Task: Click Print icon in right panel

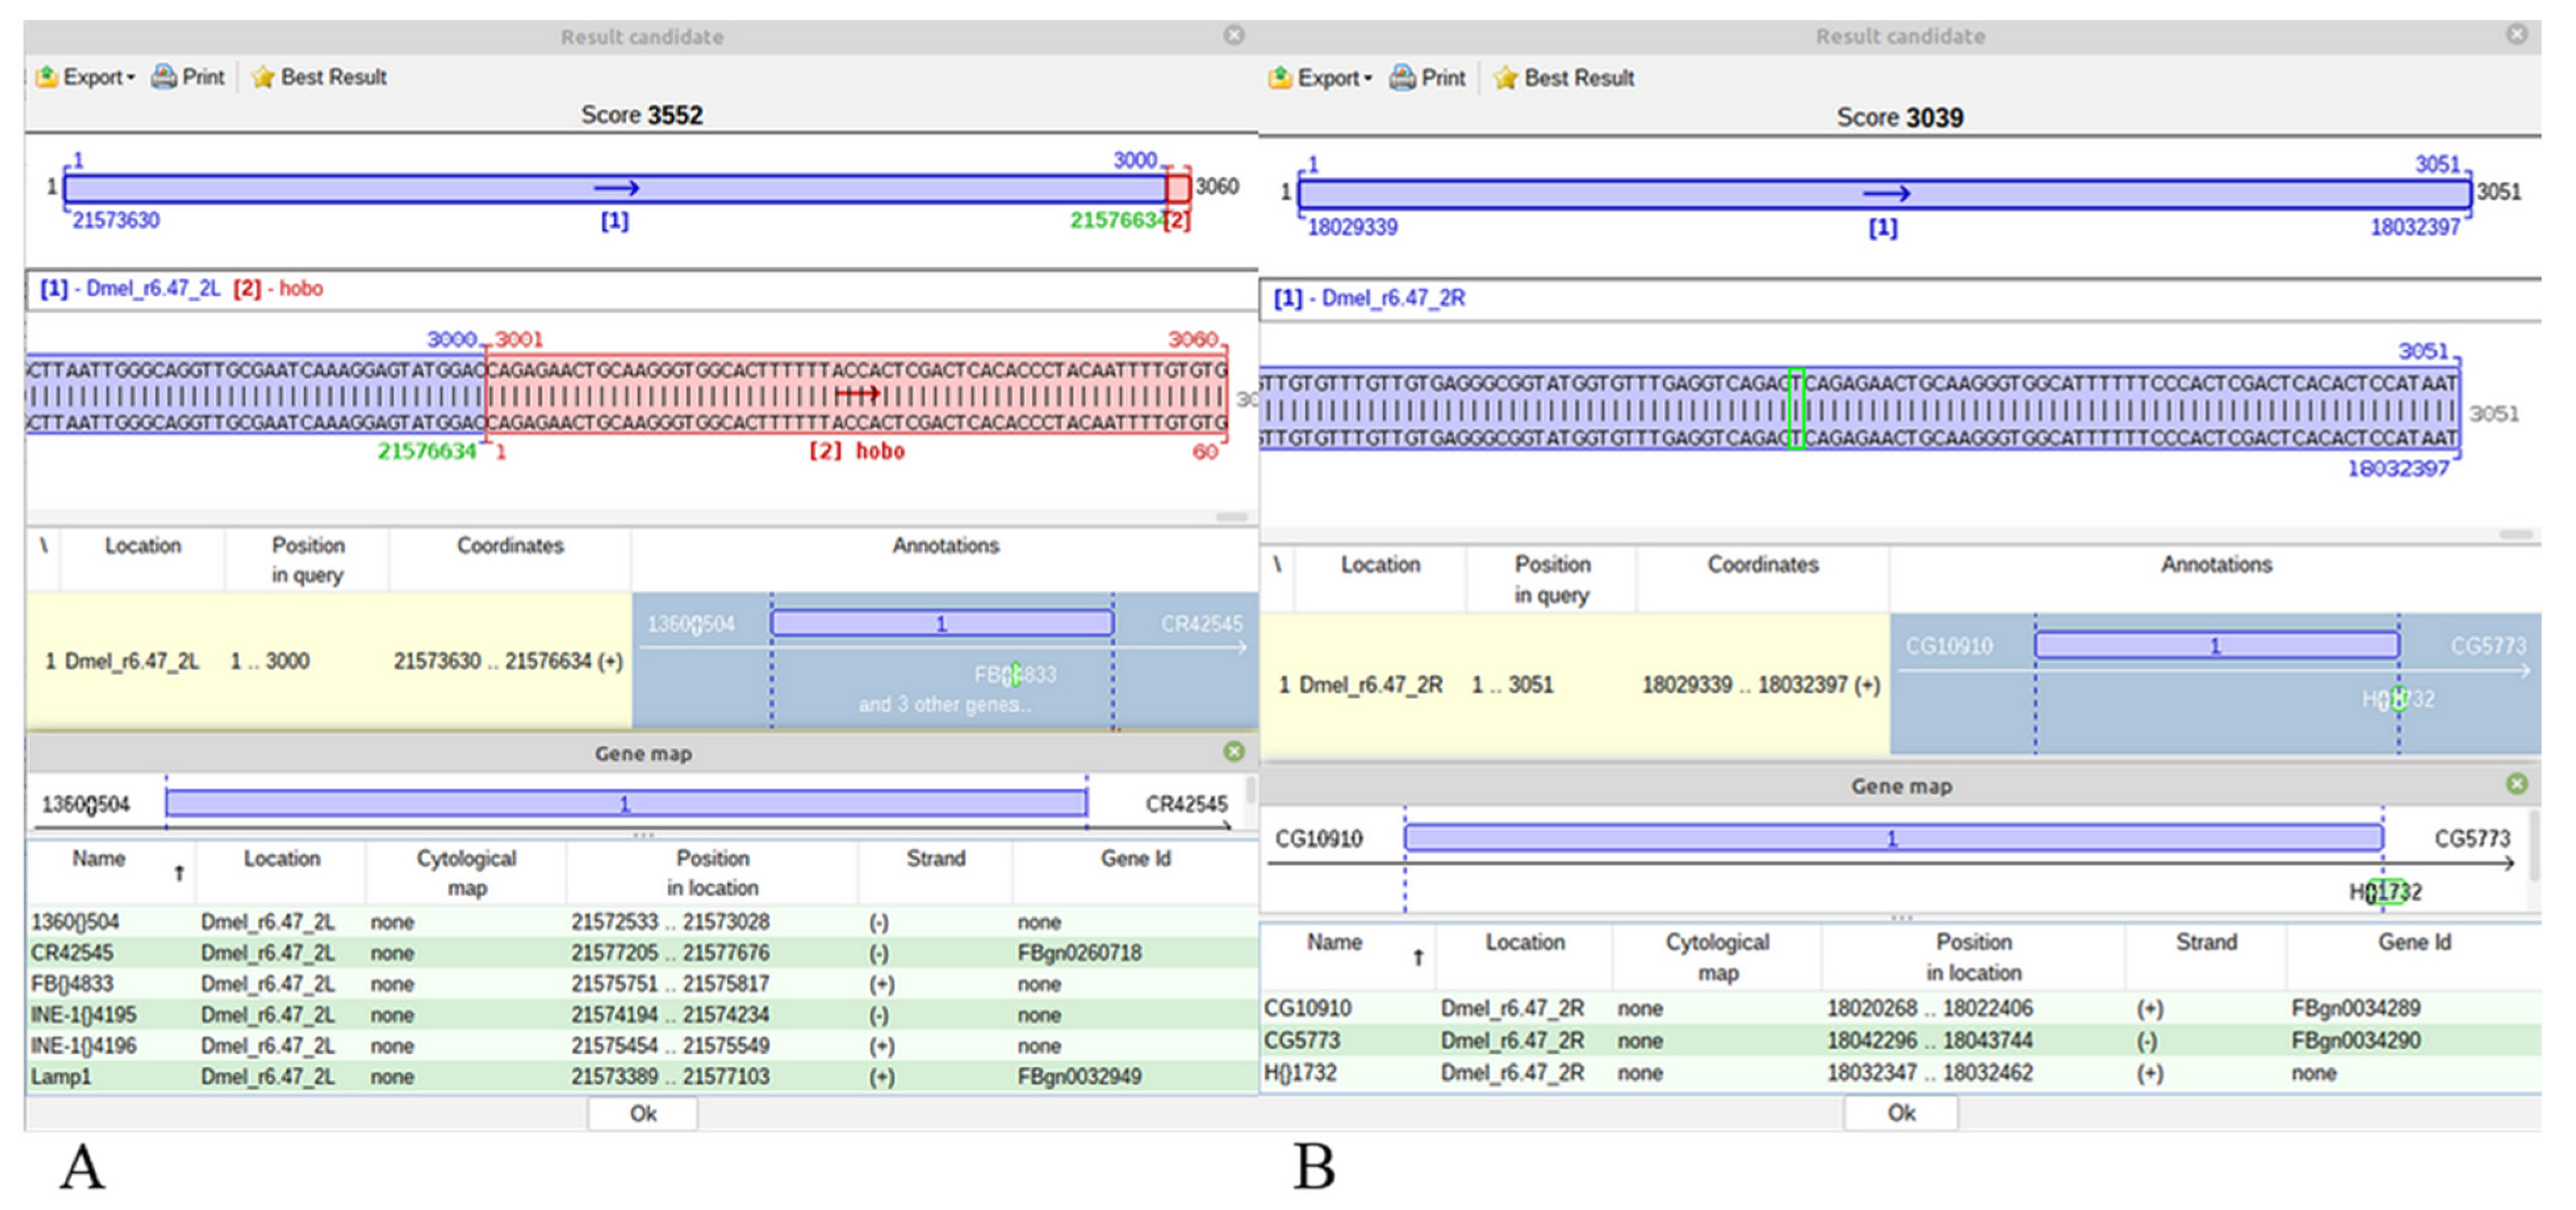Action: pyautogui.click(x=1403, y=78)
